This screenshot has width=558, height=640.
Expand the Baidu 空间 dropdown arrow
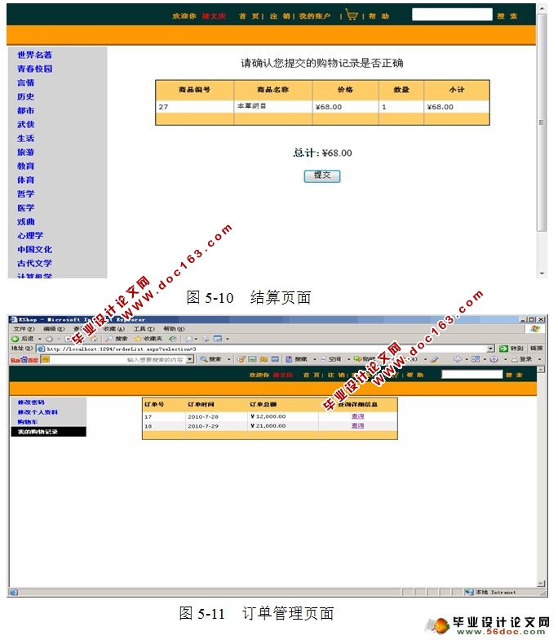tap(349, 359)
